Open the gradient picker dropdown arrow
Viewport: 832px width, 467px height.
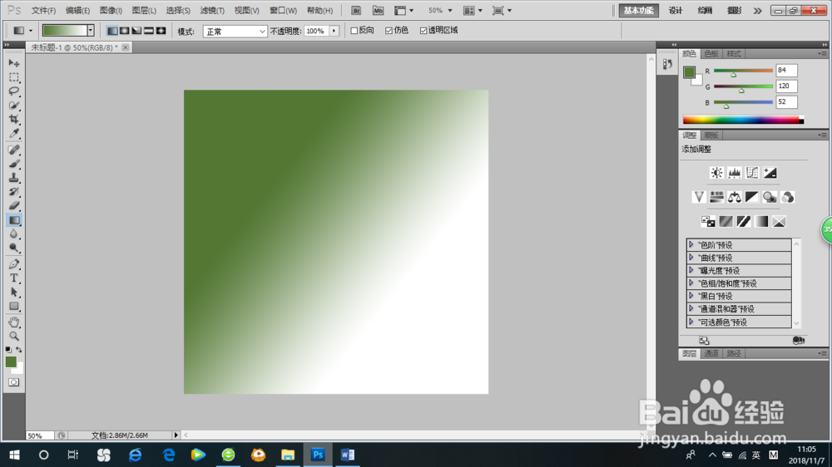tap(91, 31)
